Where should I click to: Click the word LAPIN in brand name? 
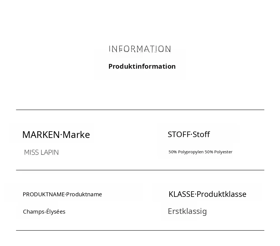(x=50, y=152)
